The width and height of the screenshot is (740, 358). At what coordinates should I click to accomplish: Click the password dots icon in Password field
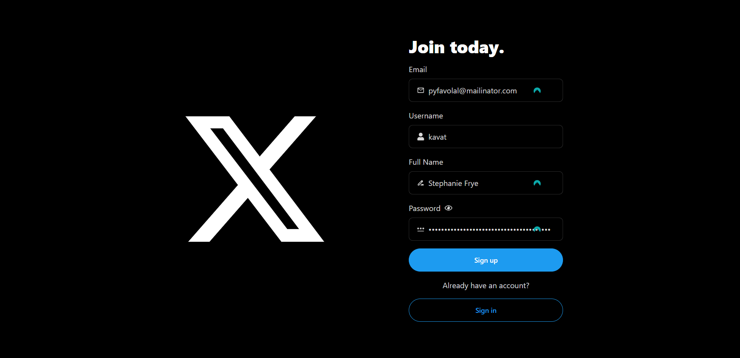[421, 229]
